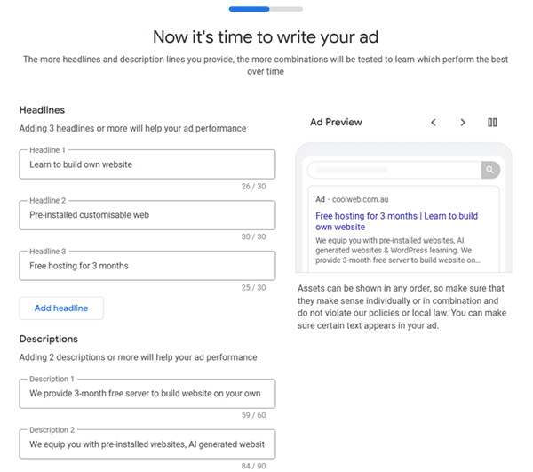Click the 26 / 30 character counter
This screenshot has width=533, height=472.
point(252,187)
